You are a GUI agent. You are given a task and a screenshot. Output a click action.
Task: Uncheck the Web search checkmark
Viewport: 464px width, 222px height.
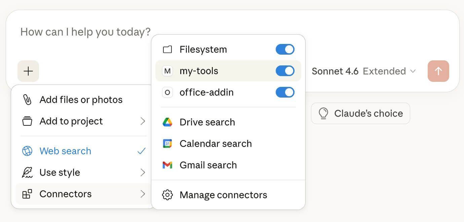[142, 151]
